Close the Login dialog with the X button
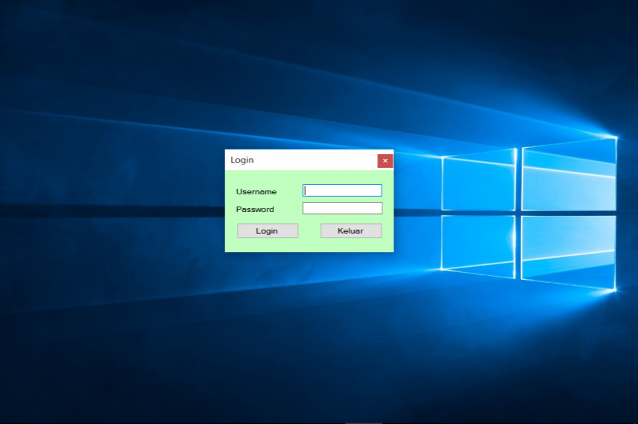Viewport: 638px width, 424px height. tap(385, 160)
